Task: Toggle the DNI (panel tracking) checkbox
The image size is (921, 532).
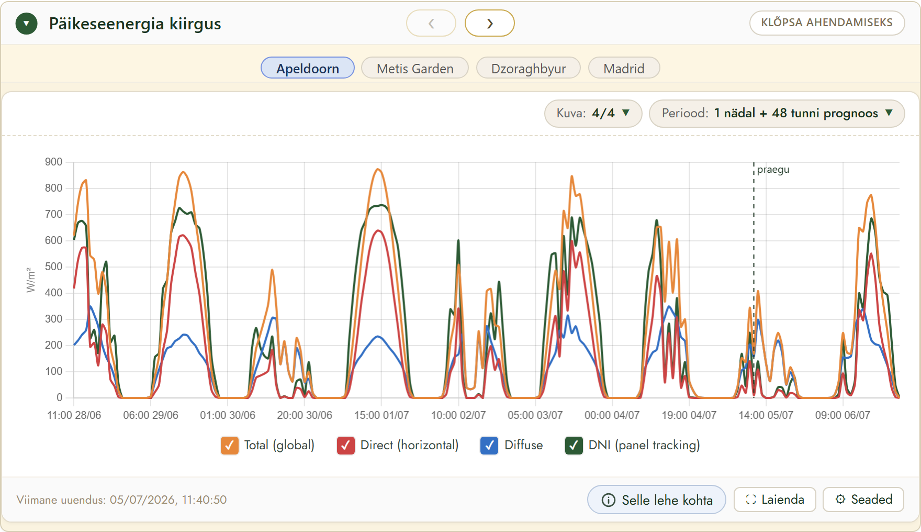Action: tap(574, 446)
